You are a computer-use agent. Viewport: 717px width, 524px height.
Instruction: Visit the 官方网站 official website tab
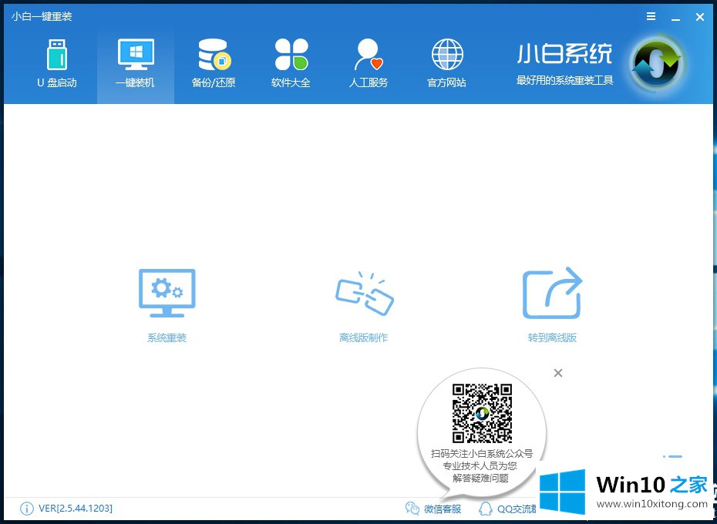tap(446, 63)
